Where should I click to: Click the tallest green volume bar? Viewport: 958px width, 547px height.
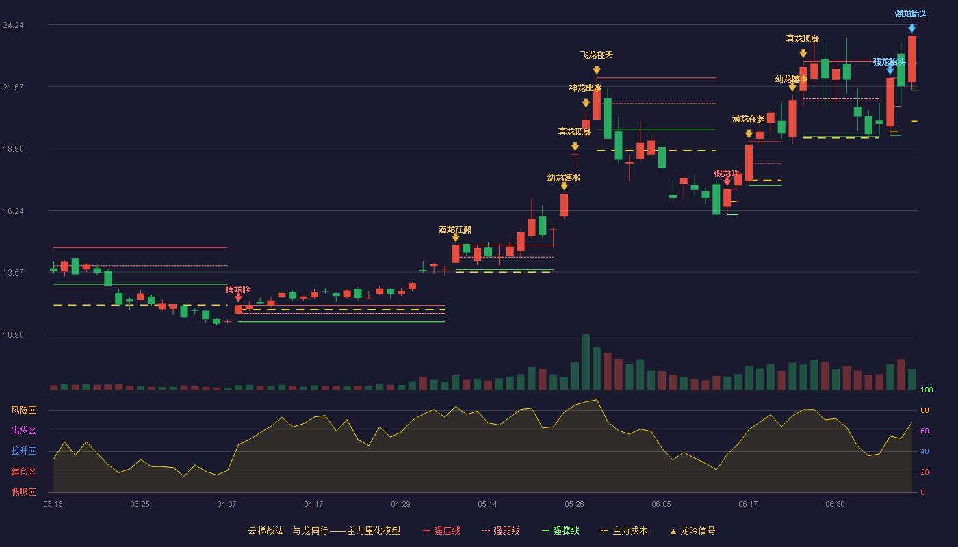coord(586,362)
